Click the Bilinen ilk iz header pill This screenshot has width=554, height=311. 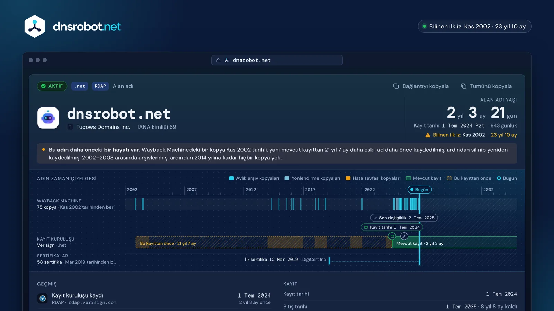[475, 26]
